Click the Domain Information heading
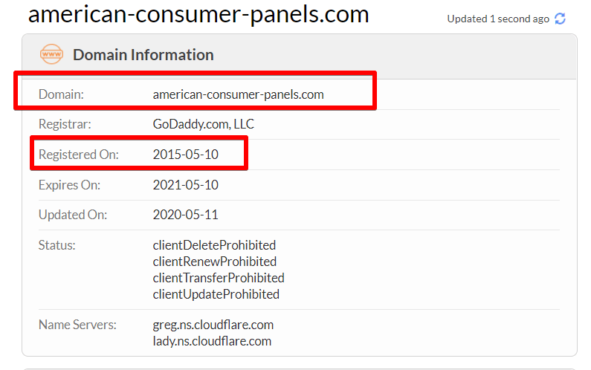 click(143, 55)
